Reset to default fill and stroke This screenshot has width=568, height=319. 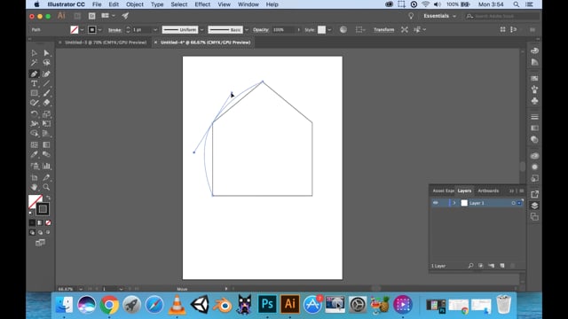pyautogui.click(x=31, y=213)
